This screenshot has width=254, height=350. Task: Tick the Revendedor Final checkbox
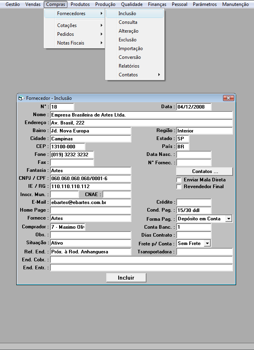179,187
